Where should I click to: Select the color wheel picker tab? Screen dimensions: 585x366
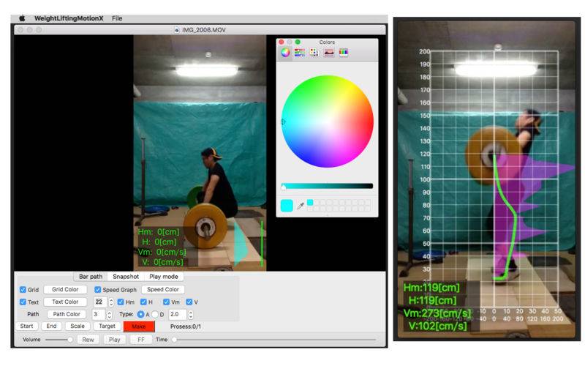point(285,52)
